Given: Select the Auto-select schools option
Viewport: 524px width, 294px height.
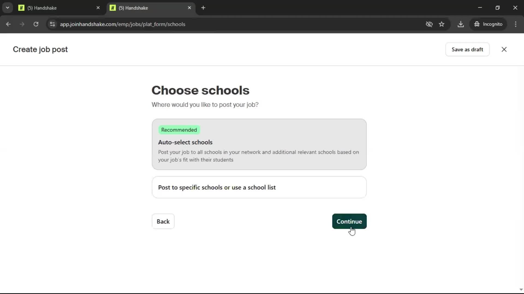Looking at the screenshot, I should click(x=259, y=144).
